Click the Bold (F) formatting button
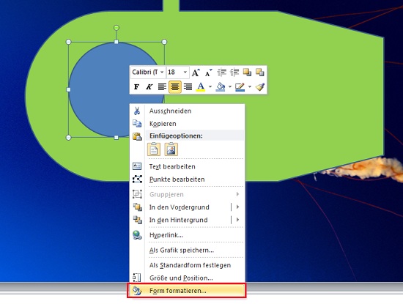 click(136, 87)
